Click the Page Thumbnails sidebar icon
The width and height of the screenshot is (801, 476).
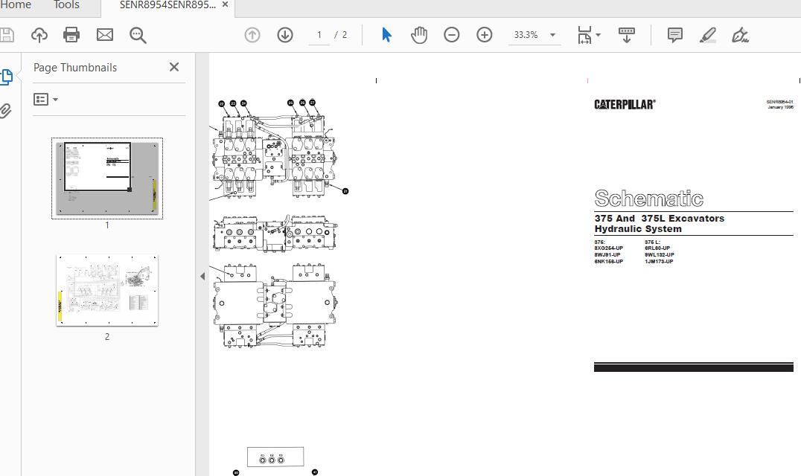pyautogui.click(x=7, y=77)
